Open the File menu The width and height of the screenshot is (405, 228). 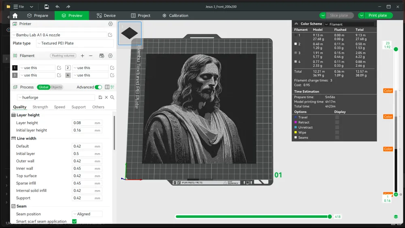pyautogui.click(x=19, y=6)
